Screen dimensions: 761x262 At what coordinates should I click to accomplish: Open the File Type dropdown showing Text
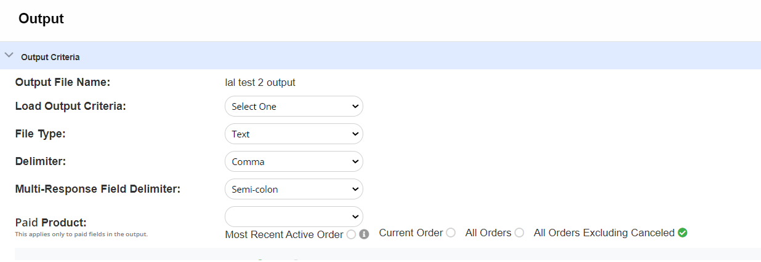coord(294,134)
